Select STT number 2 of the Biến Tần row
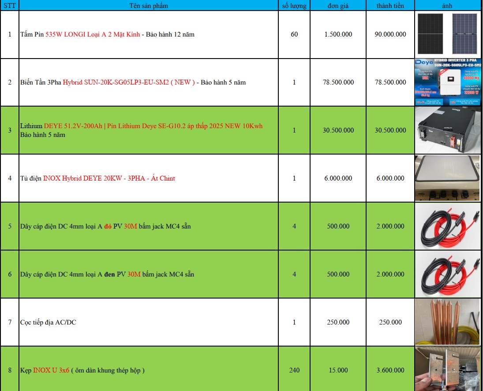Viewport: 483px width, 391px height. click(x=10, y=82)
